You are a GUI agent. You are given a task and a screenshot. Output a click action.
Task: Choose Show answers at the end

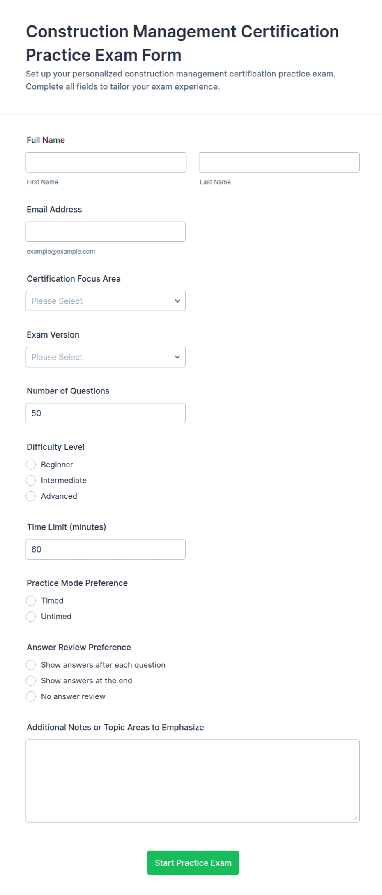[31, 681]
